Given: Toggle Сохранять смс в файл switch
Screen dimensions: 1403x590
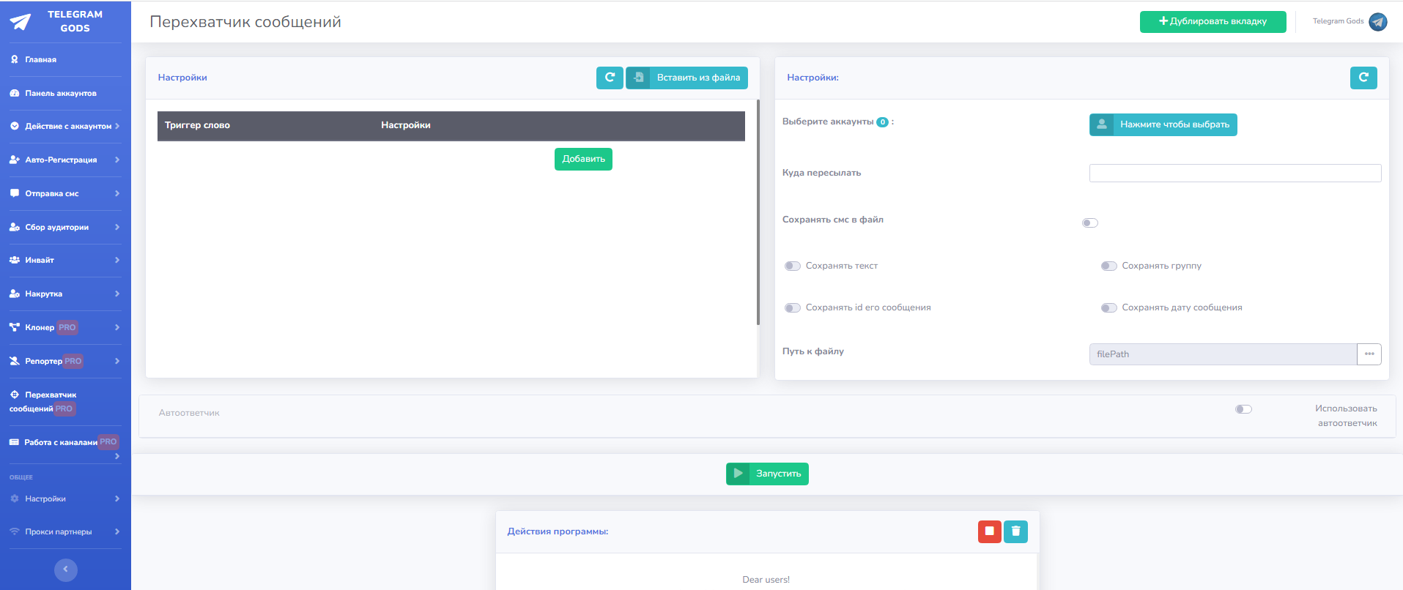Looking at the screenshot, I should [x=1090, y=223].
